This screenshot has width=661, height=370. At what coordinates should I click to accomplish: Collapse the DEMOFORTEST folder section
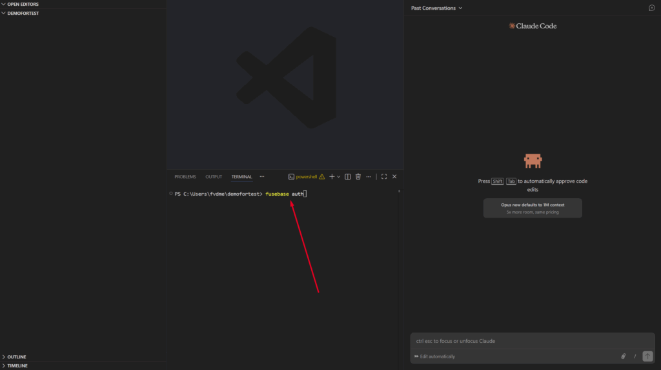click(23, 13)
